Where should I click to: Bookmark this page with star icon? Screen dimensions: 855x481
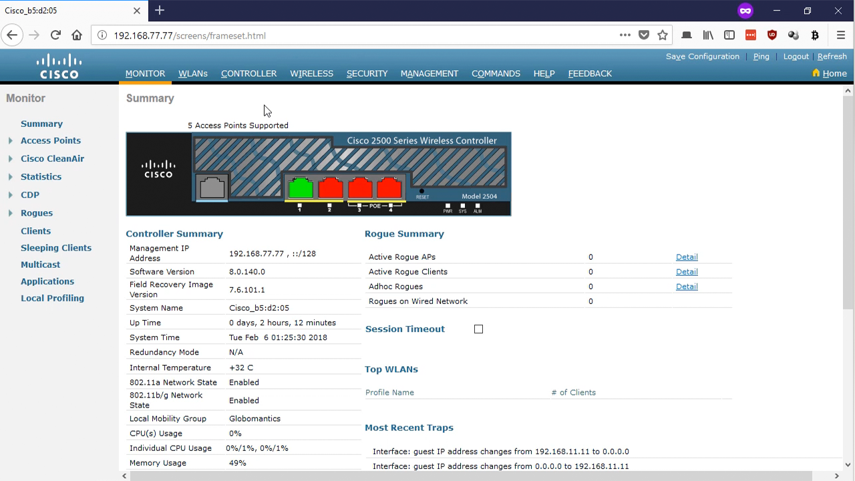(x=663, y=35)
